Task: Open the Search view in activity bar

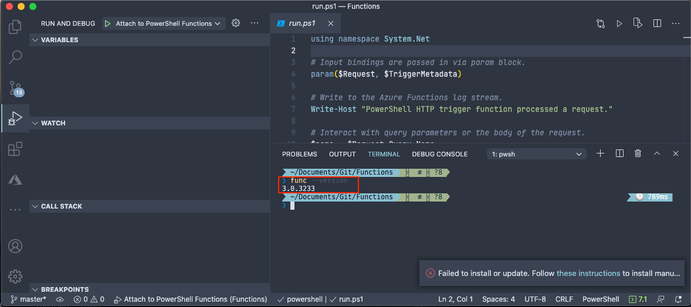Action: coord(15,57)
